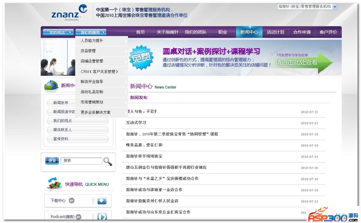Viewport: 361px width, 223px height.
Task: Open article 唐山五洲金行与指南针强强联手
Action: coord(166,167)
